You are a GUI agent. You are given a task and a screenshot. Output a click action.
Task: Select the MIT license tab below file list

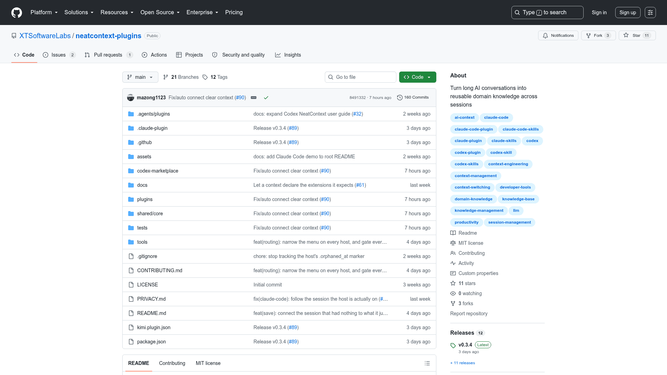point(208,363)
